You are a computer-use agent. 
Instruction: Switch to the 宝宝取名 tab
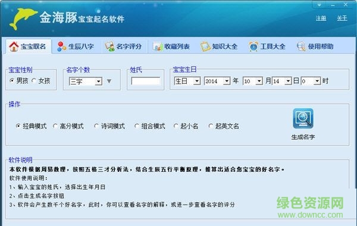pos(28,46)
